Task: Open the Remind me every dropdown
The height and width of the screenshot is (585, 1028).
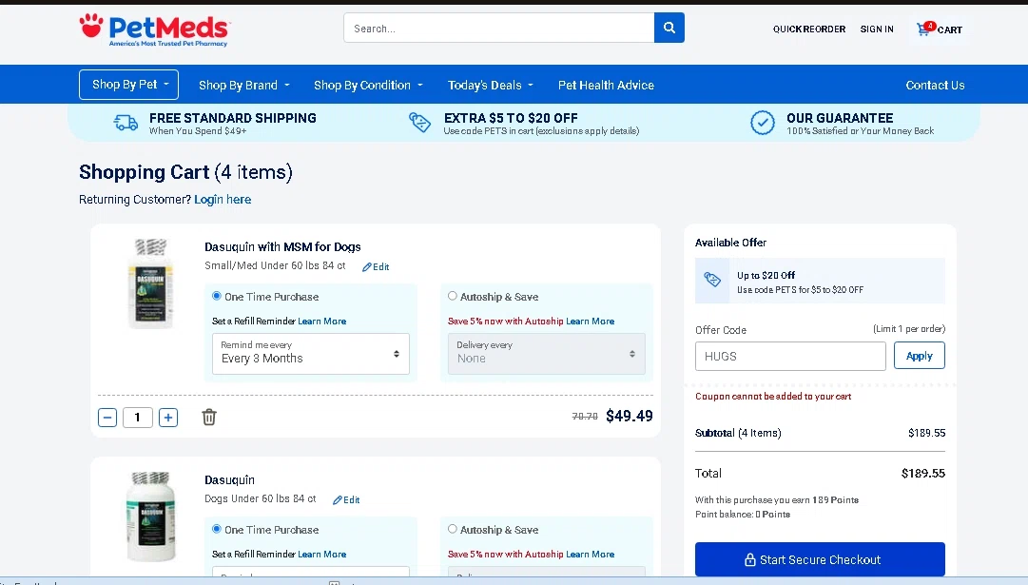Action: pos(311,354)
